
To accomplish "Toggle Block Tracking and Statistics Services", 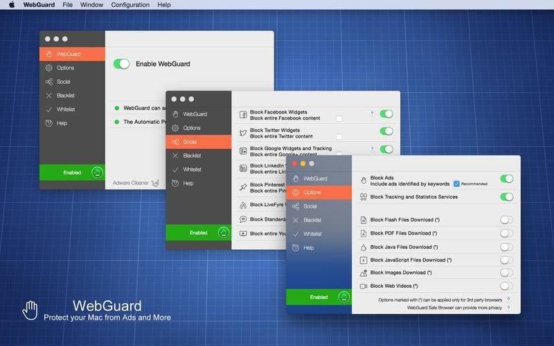I will tap(507, 197).
